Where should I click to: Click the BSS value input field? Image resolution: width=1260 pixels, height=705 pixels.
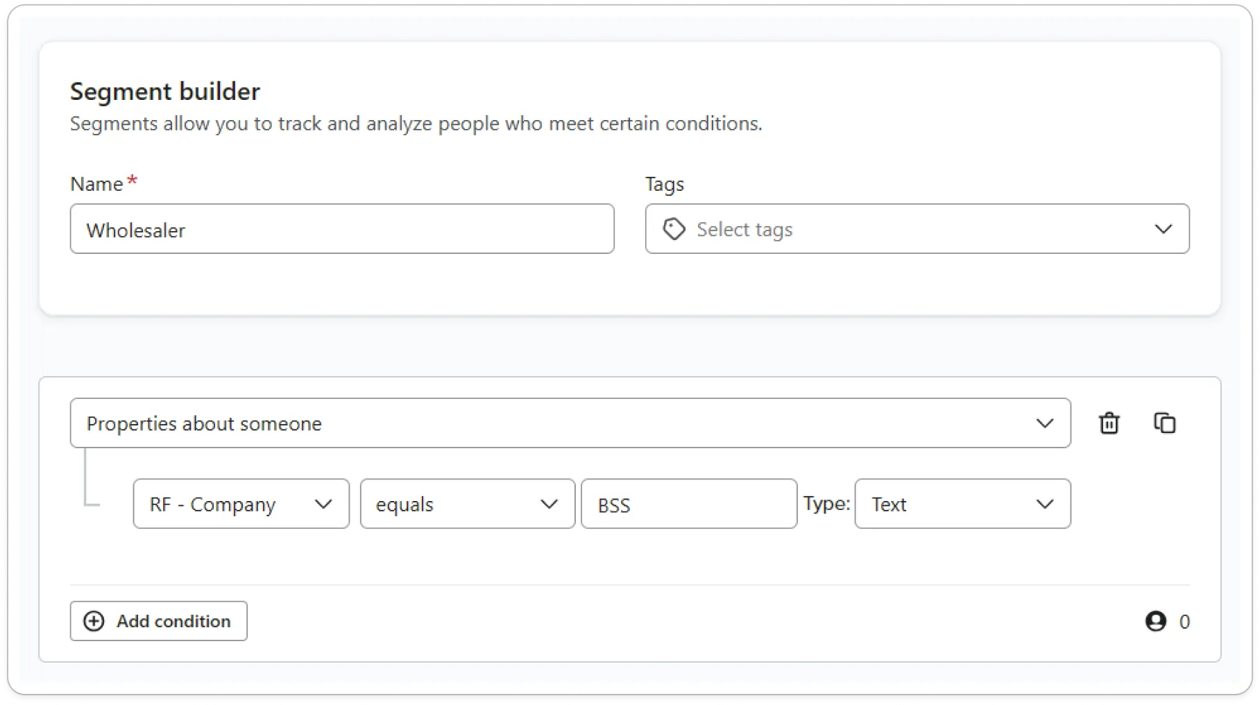pyautogui.click(x=689, y=504)
